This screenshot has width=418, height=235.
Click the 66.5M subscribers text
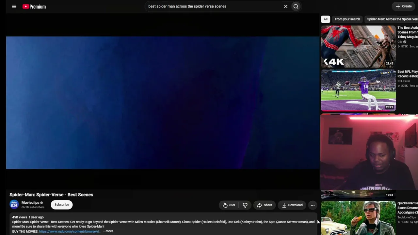point(33,207)
